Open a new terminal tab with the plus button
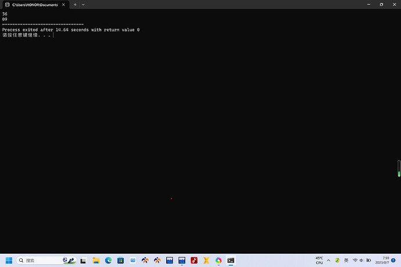Screen dimensions: 401x267 pos(75,5)
